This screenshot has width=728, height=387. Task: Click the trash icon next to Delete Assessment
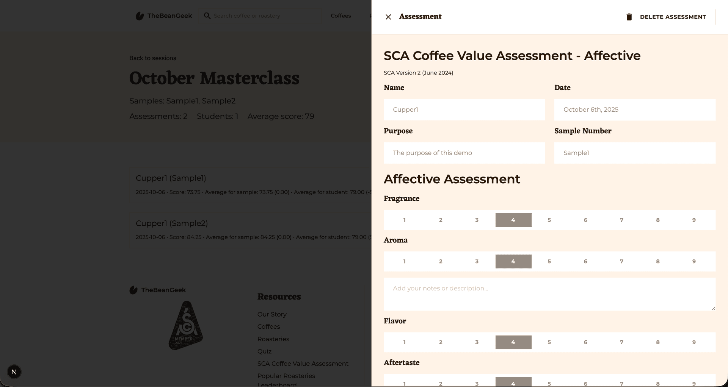pos(629,17)
